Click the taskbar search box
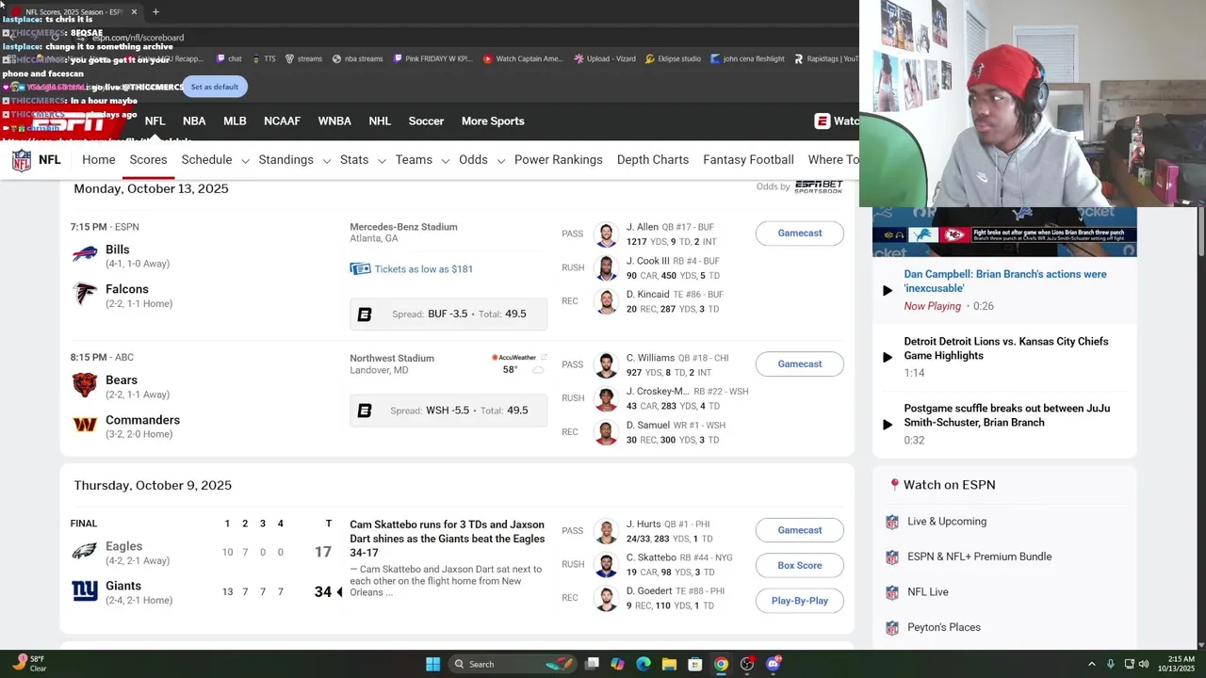Image resolution: width=1206 pixels, height=678 pixels. (x=511, y=664)
